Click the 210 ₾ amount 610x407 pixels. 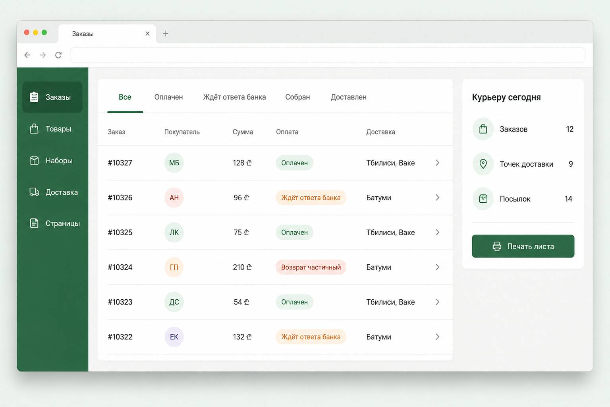click(242, 267)
